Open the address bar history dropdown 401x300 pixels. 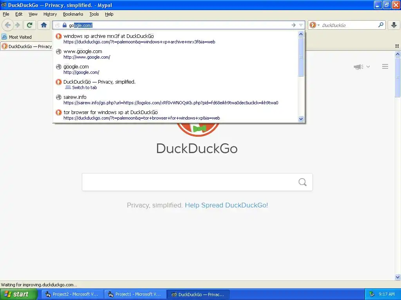click(x=301, y=25)
